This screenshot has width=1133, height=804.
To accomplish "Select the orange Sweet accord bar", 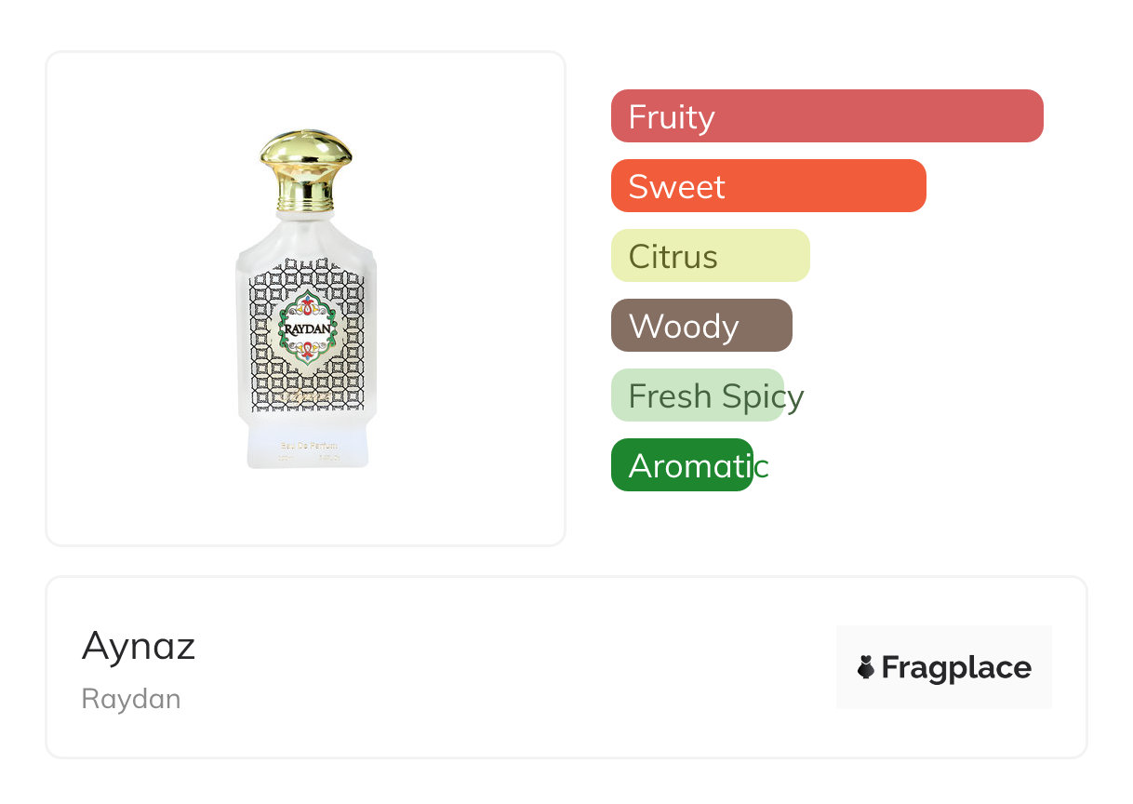I will pos(768,186).
